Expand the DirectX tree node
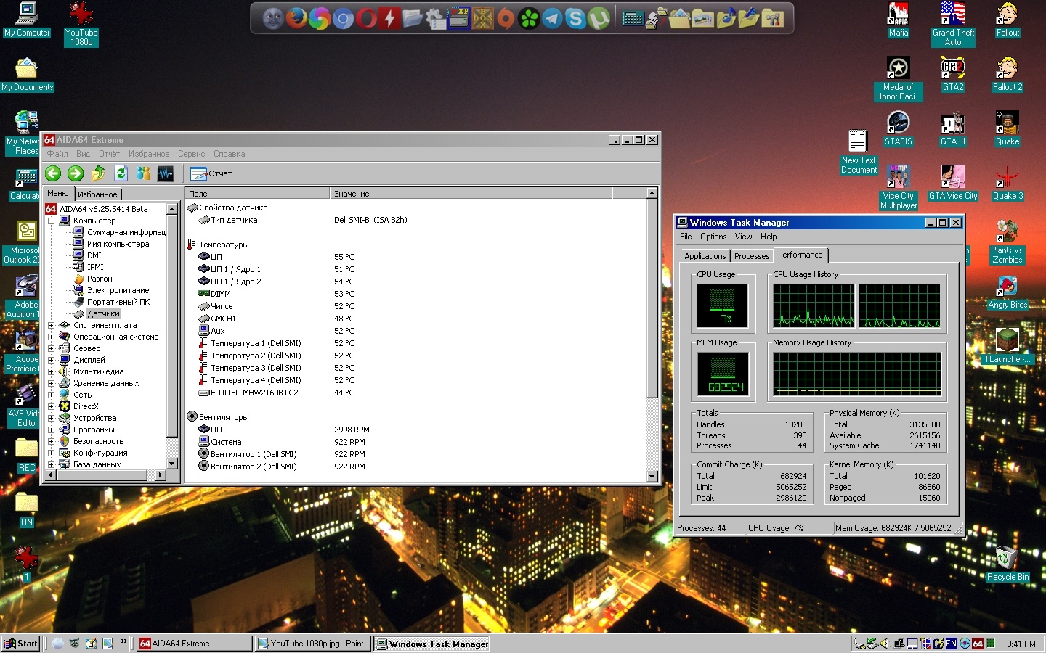 (x=52, y=407)
